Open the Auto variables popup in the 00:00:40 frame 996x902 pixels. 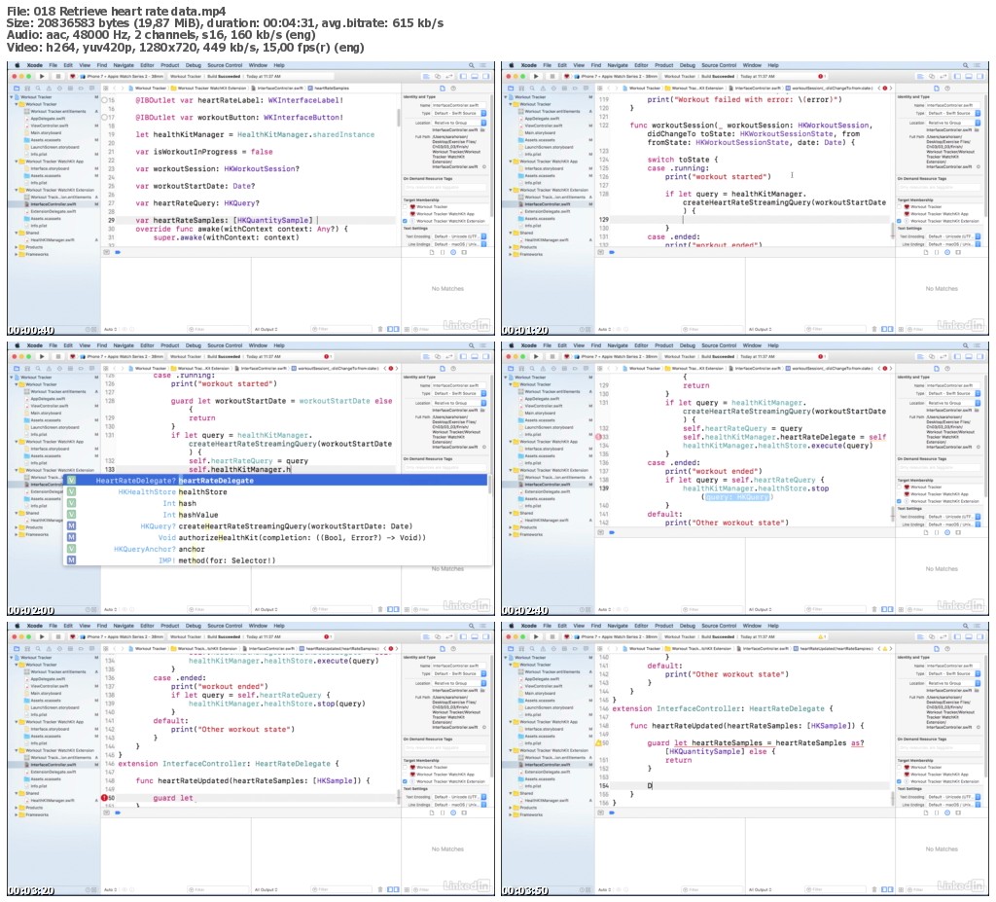[x=111, y=329]
